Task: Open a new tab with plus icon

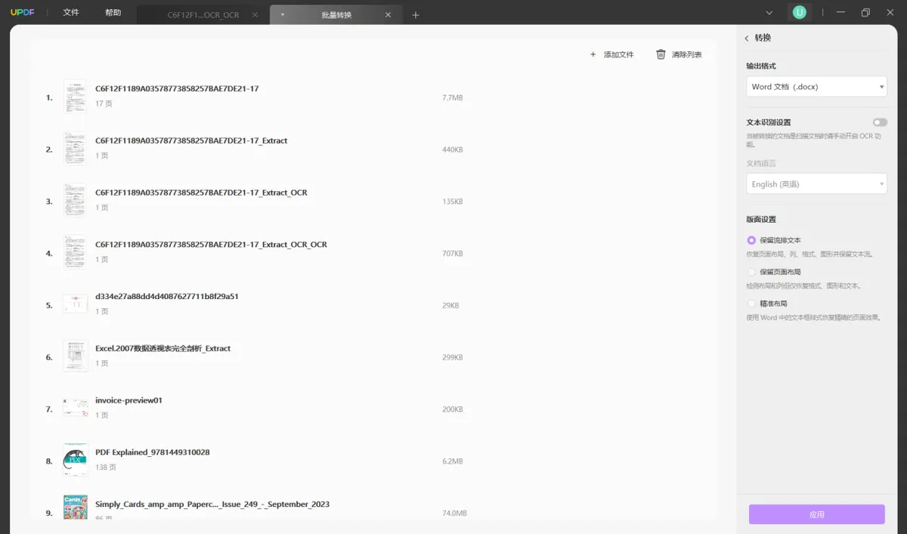Action: coord(416,15)
